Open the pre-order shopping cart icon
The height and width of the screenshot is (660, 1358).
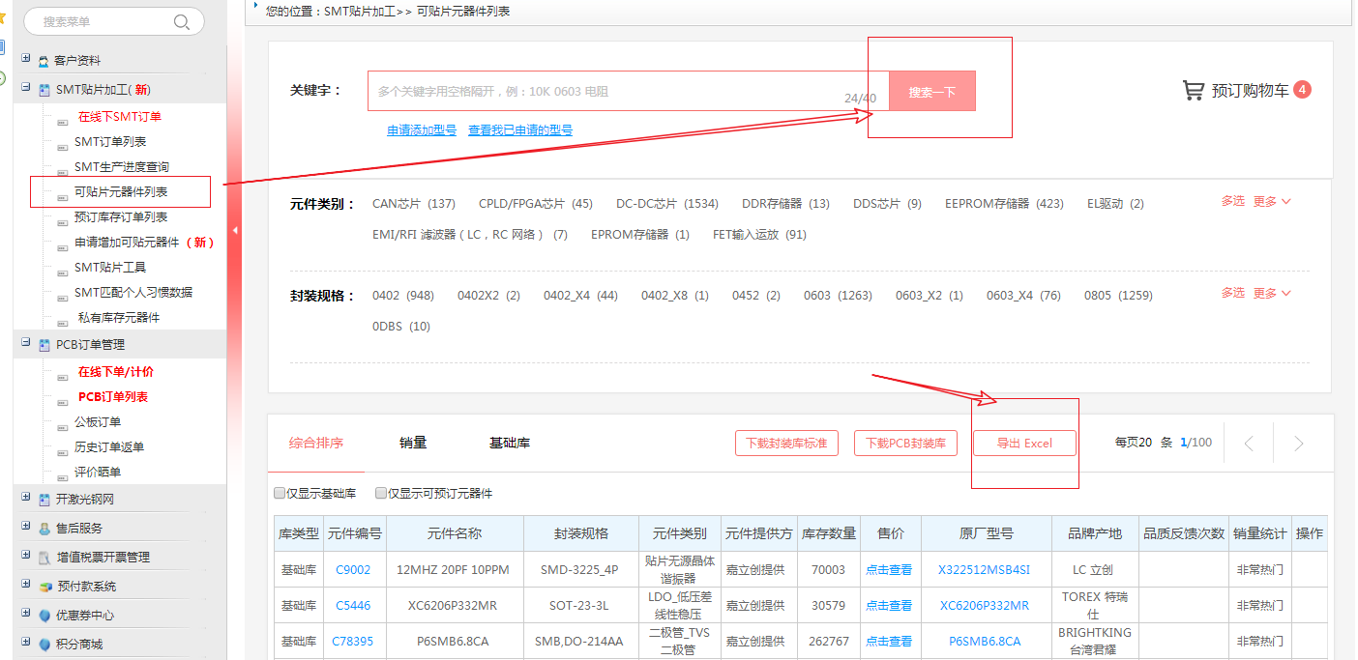[1193, 91]
